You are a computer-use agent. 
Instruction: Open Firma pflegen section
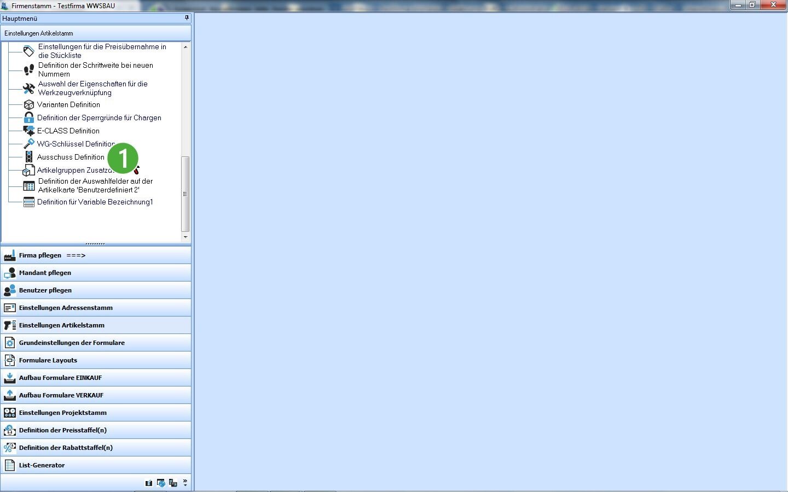[x=96, y=255]
